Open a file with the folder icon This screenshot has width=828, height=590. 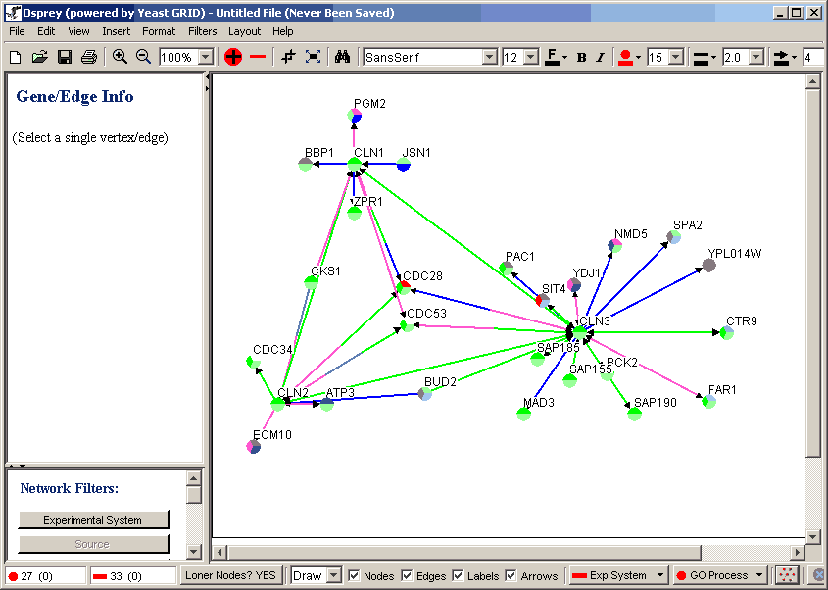click(39, 57)
